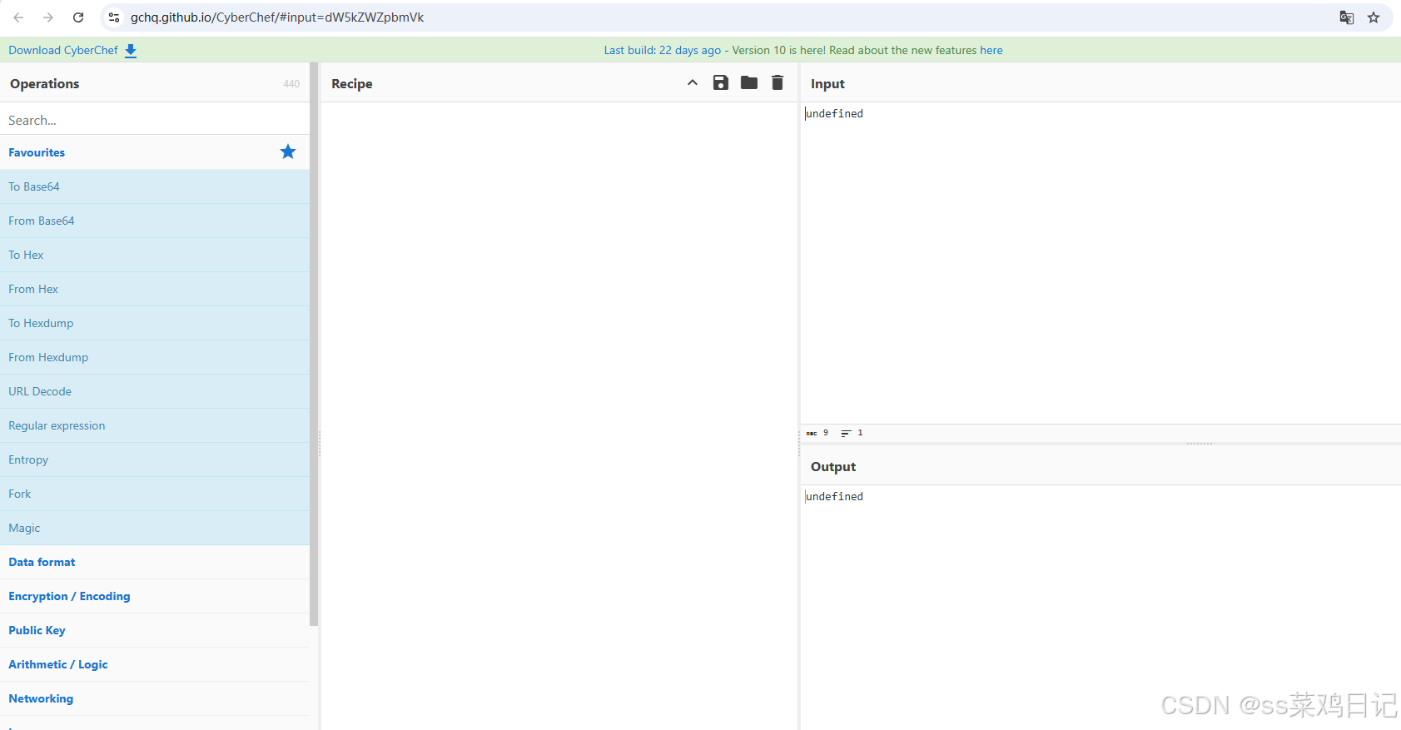Collapse recipe using the chevron-up icon
Viewport: 1401px width, 730px height.
693,82
